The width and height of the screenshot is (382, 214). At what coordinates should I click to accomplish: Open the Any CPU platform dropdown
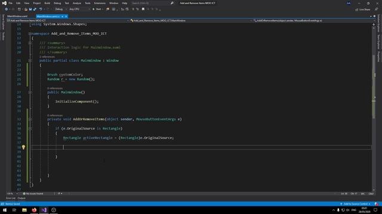[x=79, y=10]
